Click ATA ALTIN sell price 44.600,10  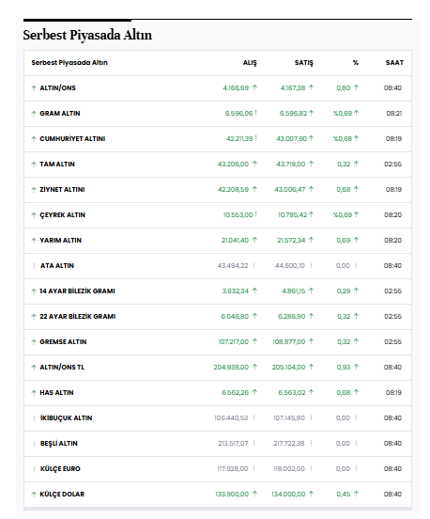coord(290,266)
